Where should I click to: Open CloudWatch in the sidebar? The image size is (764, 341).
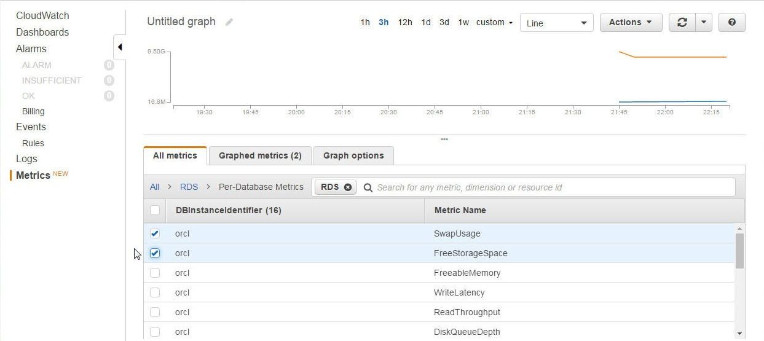(42, 15)
